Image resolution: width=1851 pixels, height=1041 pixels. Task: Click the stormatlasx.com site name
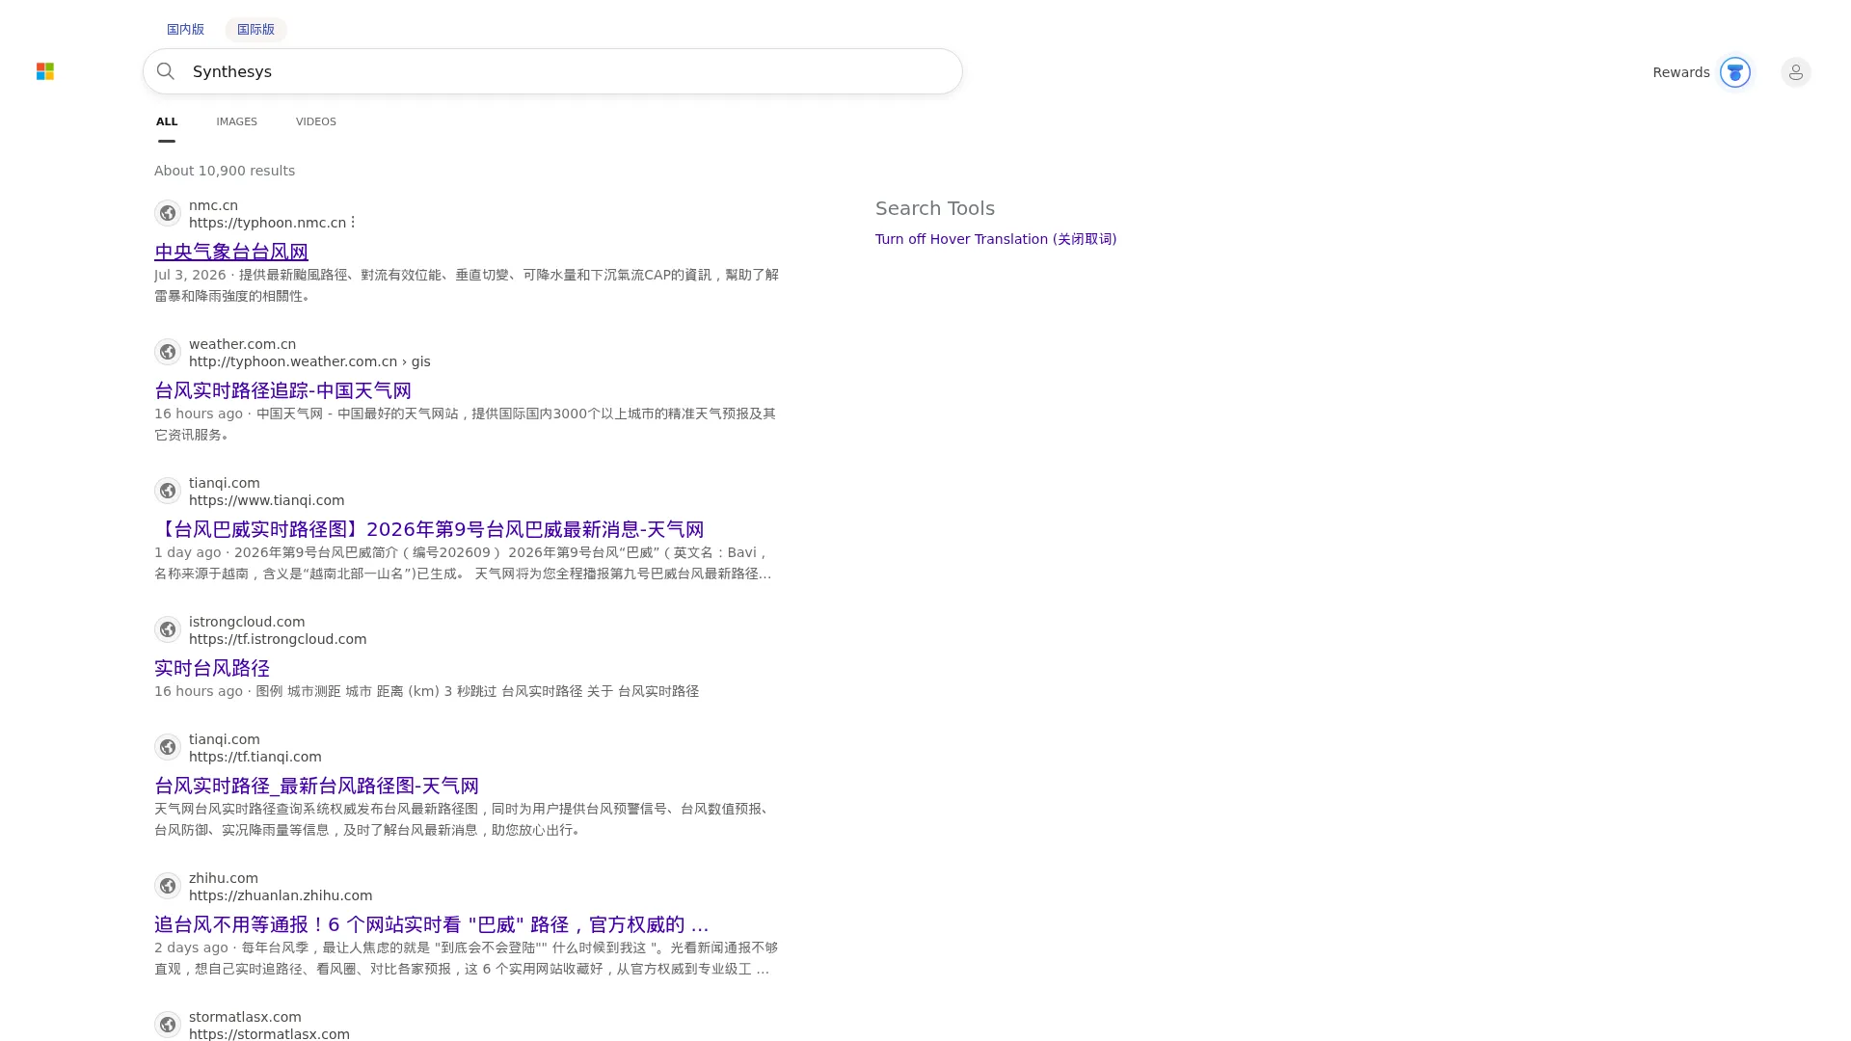coord(245,1017)
